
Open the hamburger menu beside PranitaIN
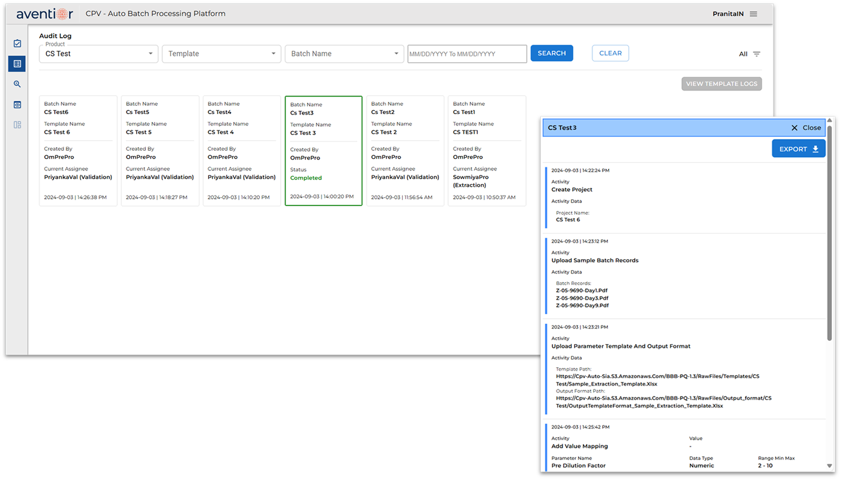[754, 14]
